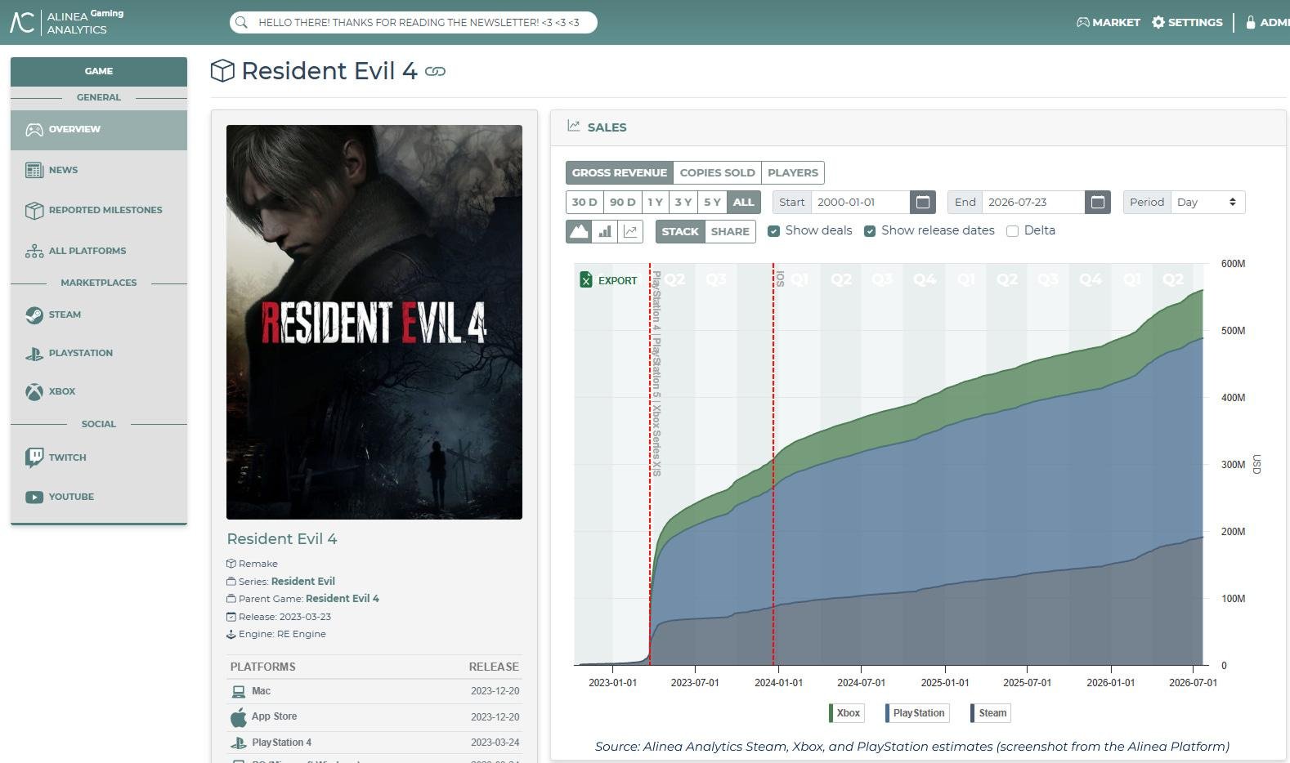Click the search magnifier icon
Screen dimensions: 1290x763
pyautogui.click(x=241, y=23)
